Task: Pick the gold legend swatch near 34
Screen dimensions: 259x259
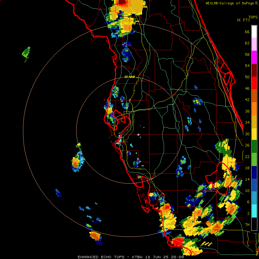Action: [254, 121]
